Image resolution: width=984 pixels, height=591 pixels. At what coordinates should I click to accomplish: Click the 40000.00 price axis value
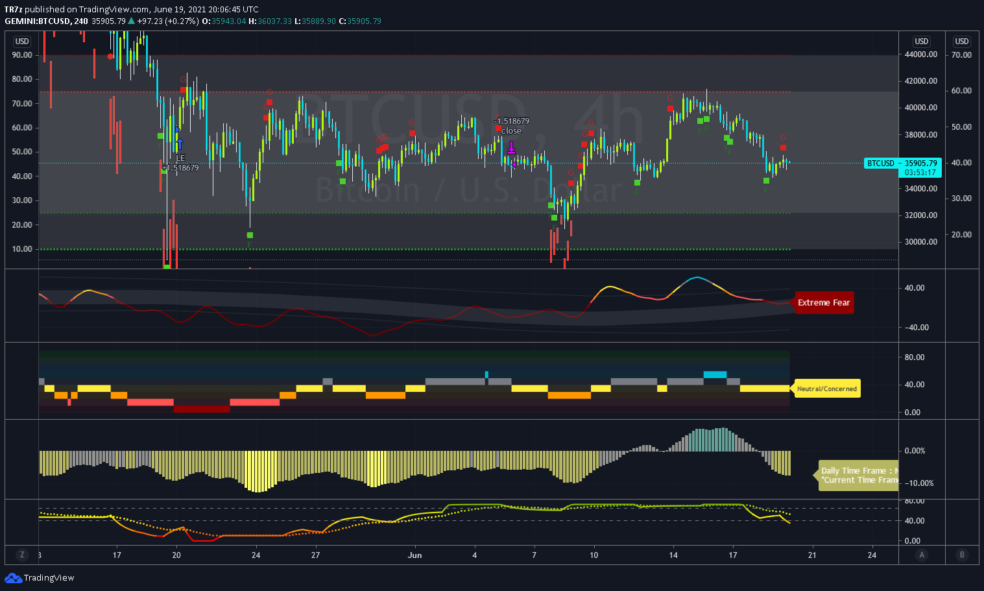[x=921, y=108]
